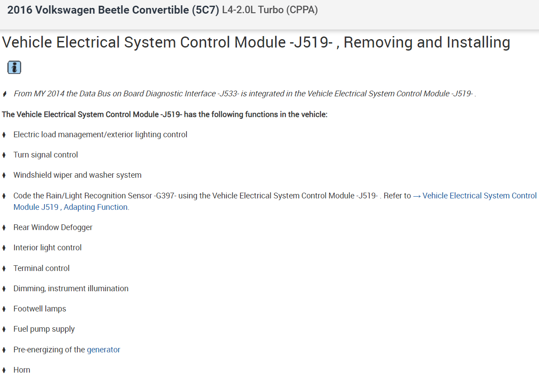539x377 pixels.
Task: Click the 2016 Volkswagen Beetle Convertible title
Action: (113, 10)
